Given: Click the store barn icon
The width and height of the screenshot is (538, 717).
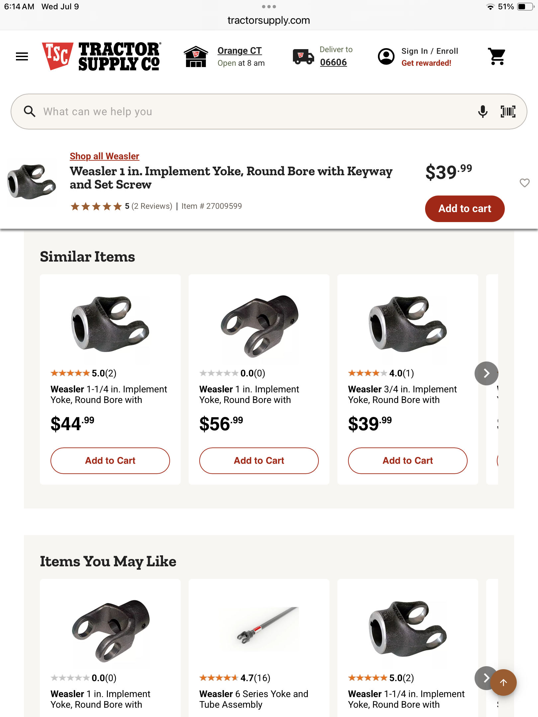Looking at the screenshot, I should click(196, 56).
